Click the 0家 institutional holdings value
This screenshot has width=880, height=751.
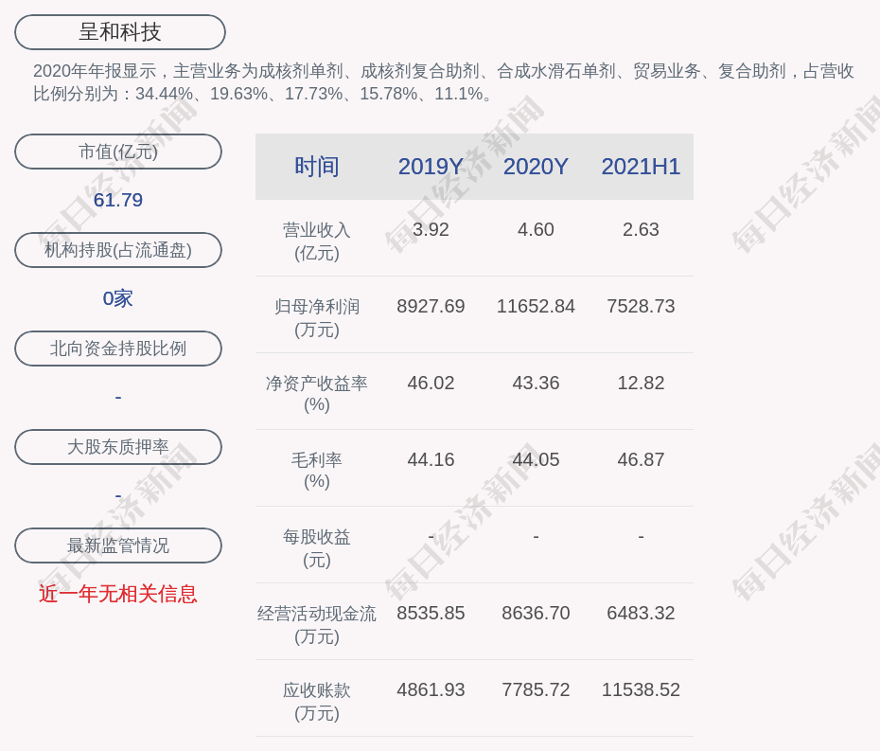point(118,298)
